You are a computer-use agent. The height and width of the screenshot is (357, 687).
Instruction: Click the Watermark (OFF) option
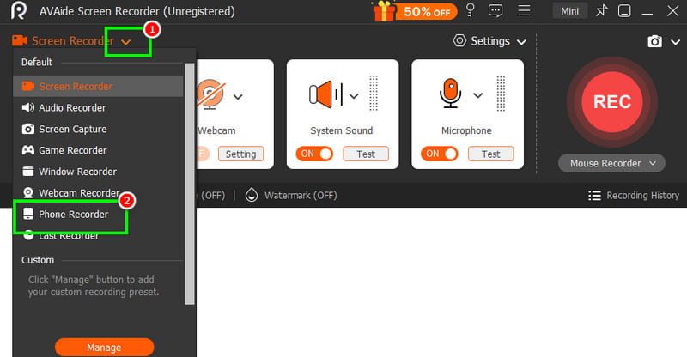[x=301, y=196]
